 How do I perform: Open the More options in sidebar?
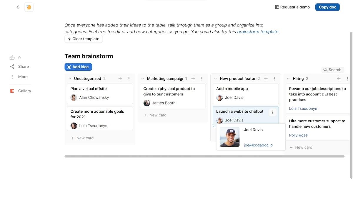pyautogui.click(x=12, y=77)
